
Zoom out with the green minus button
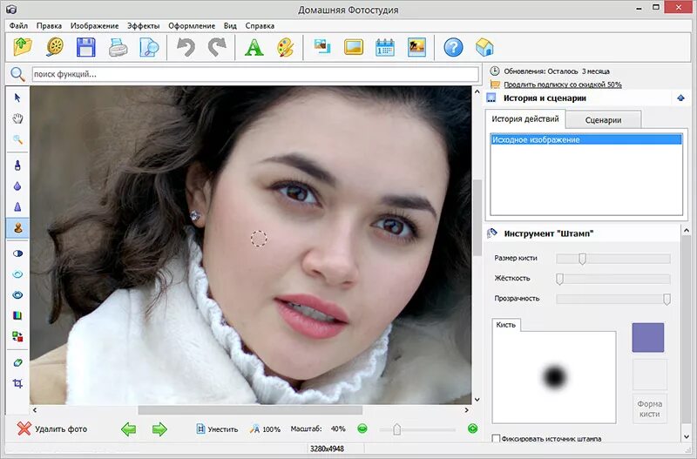(x=362, y=429)
